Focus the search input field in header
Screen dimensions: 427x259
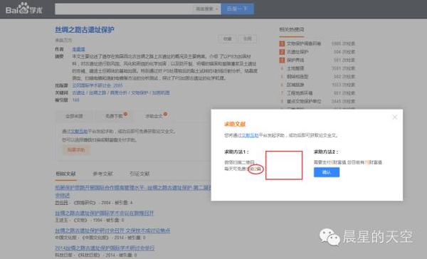tap(124, 9)
